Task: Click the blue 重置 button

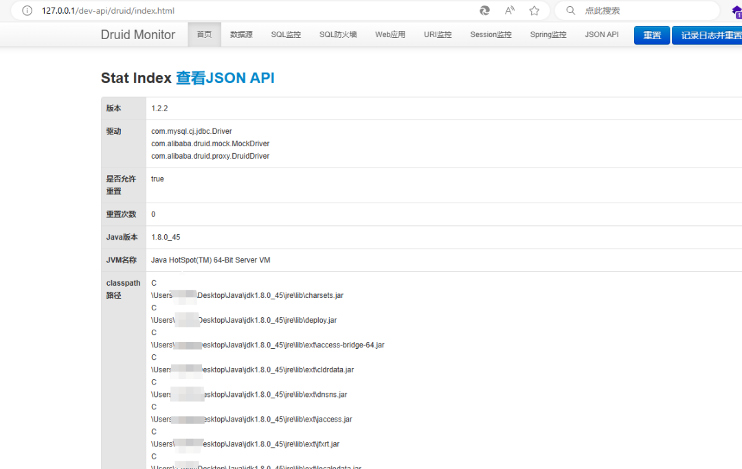Action: point(651,36)
